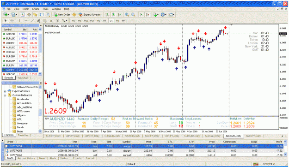289x167 pixels.
Task: Toggle the Market Watch window icon
Action: [x=23, y=14]
